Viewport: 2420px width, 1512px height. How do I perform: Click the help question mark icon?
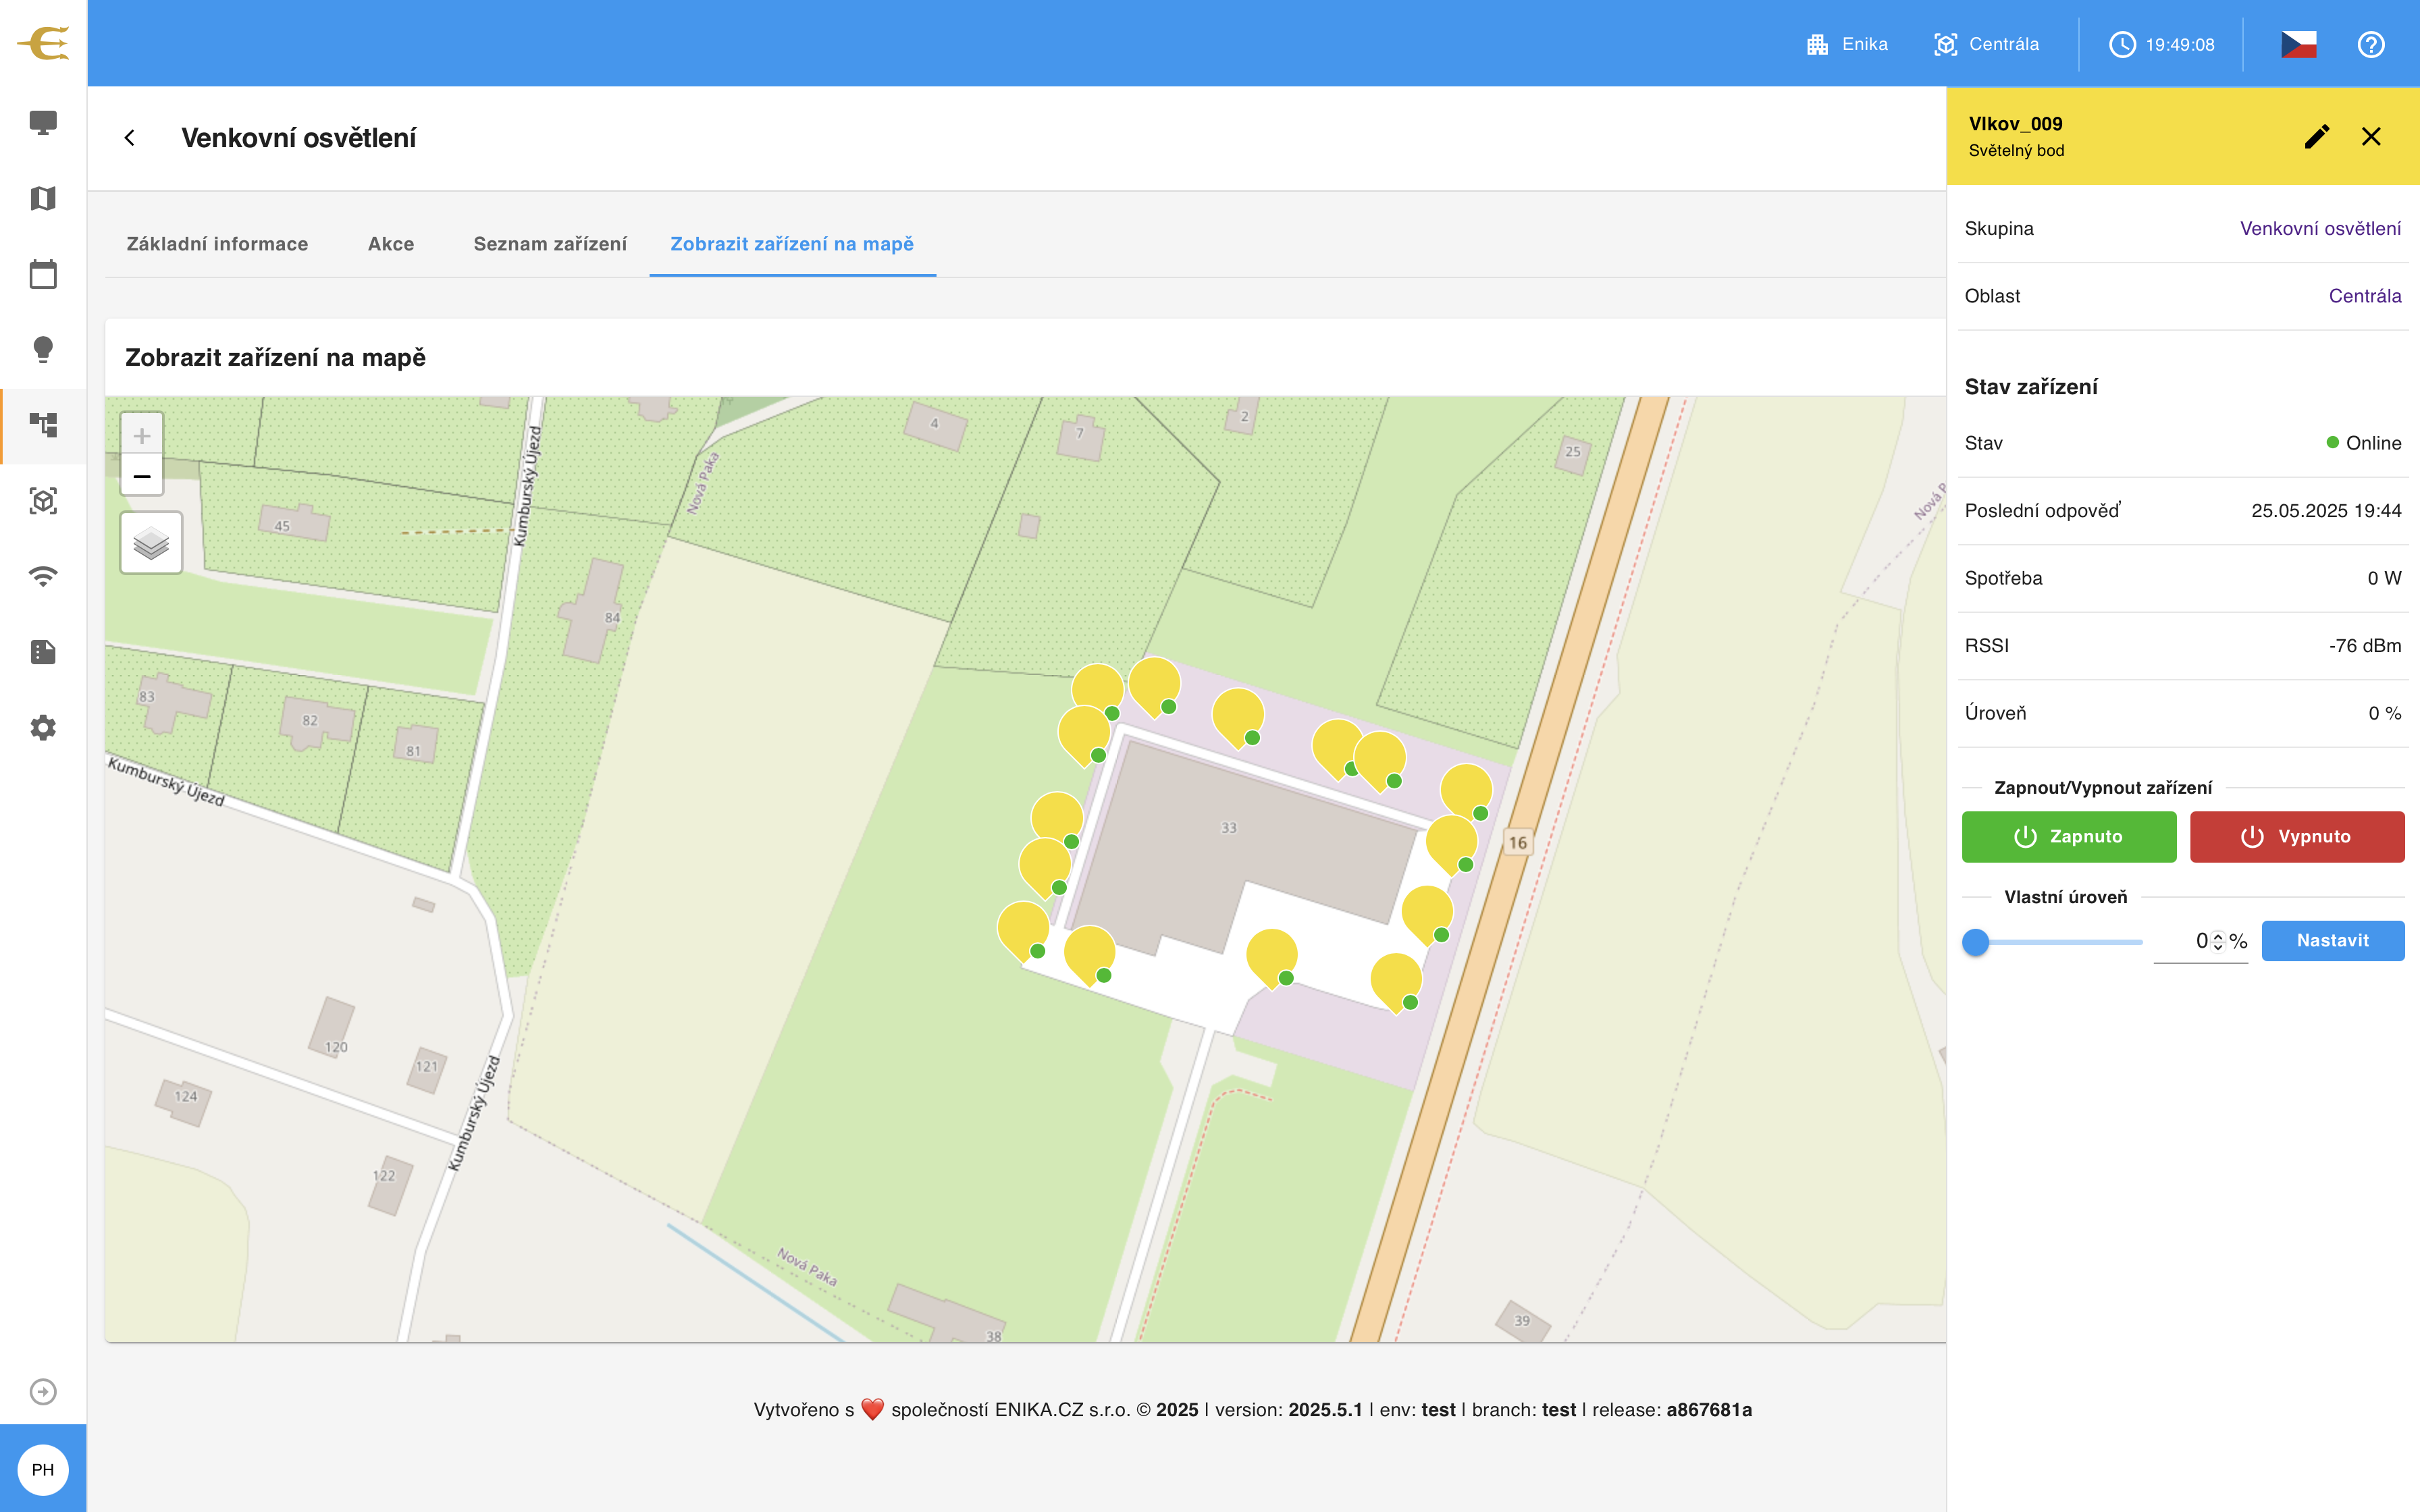click(2371, 44)
